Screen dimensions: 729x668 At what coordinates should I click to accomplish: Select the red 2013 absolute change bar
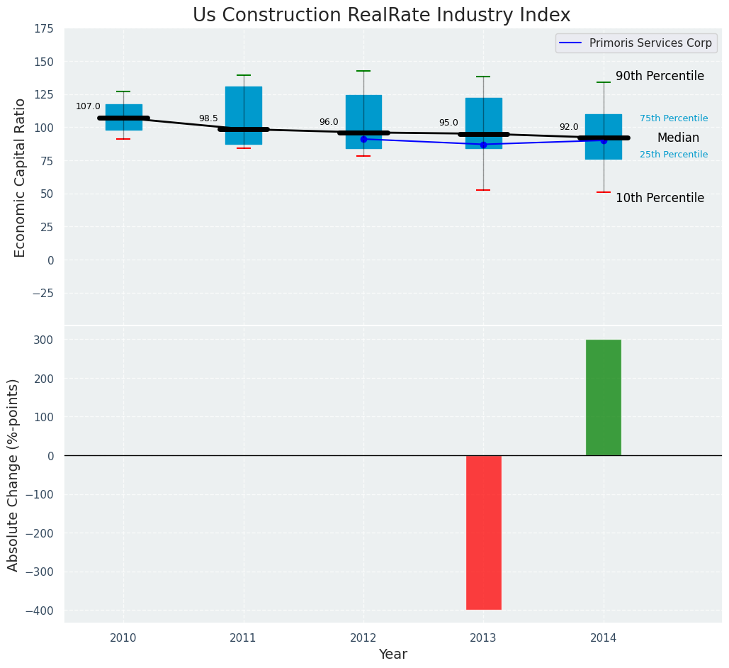tap(483, 532)
